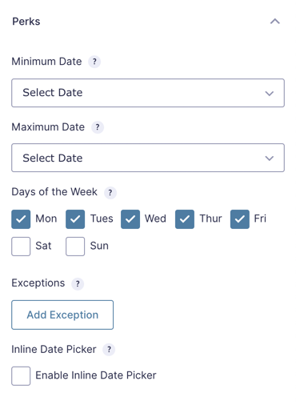296x409 pixels.
Task: Open the Maximum Date help tooltip icon
Action: point(98,127)
